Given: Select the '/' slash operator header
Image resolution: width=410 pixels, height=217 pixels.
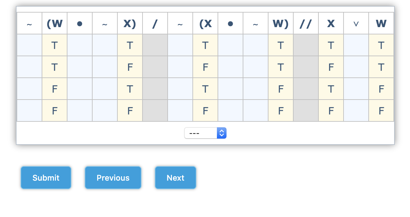Looking at the screenshot, I should pyautogui.click(x=155, y=23).
